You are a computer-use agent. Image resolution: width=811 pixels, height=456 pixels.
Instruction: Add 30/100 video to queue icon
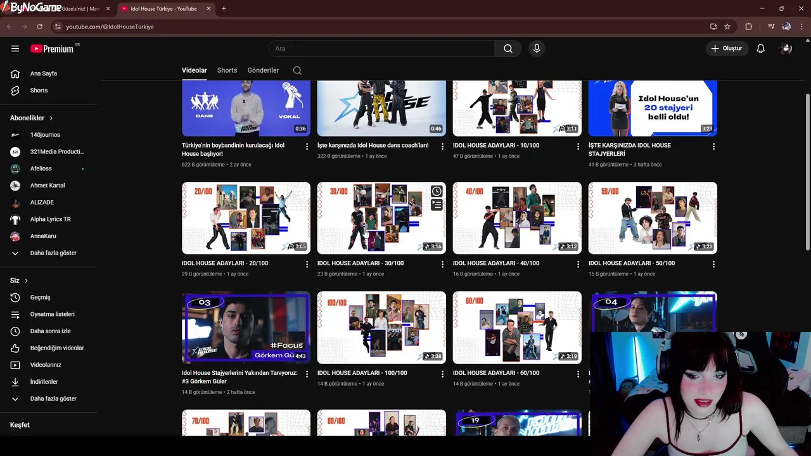(437, 205)
